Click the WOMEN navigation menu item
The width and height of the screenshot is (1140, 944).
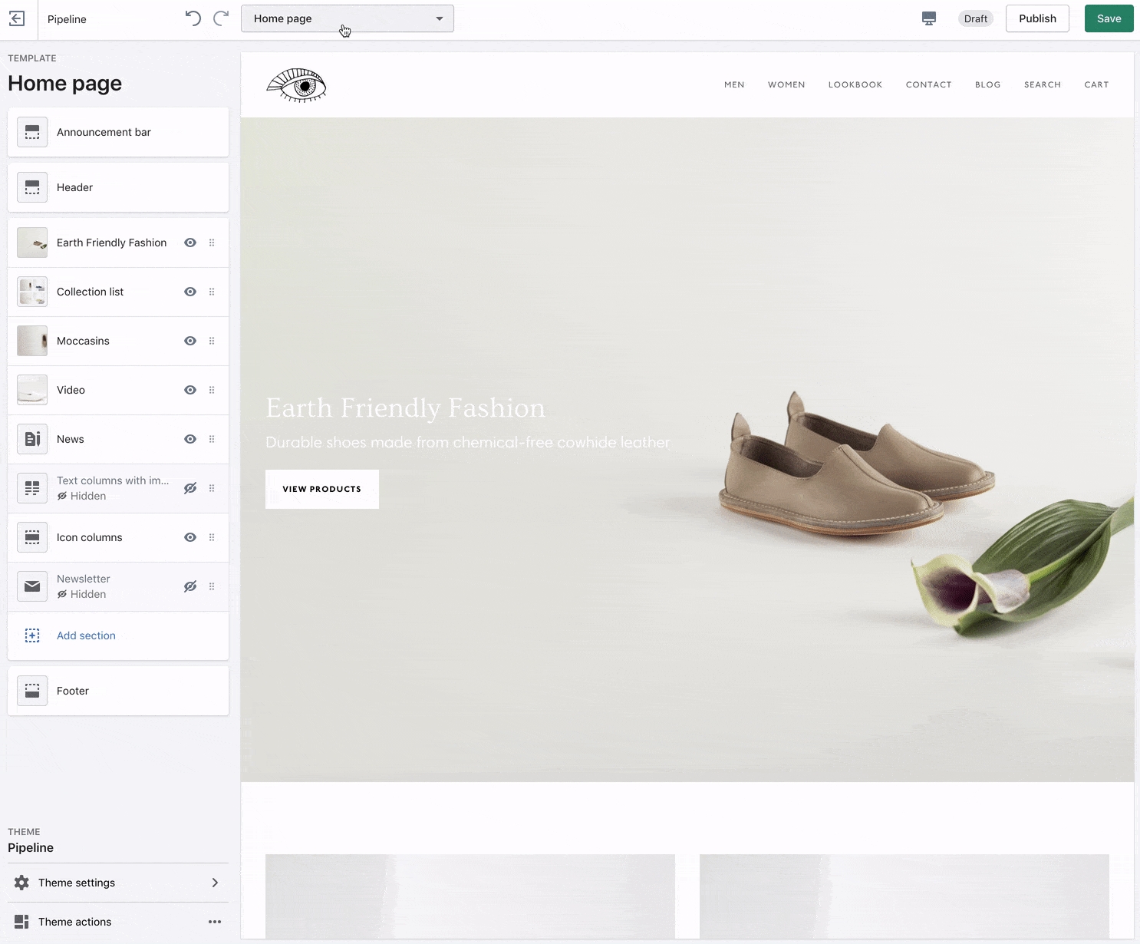click(x=786, y=84)
